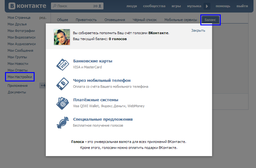Click the payment systems wallet icon
256x168 pixels.
pos(63,103)
